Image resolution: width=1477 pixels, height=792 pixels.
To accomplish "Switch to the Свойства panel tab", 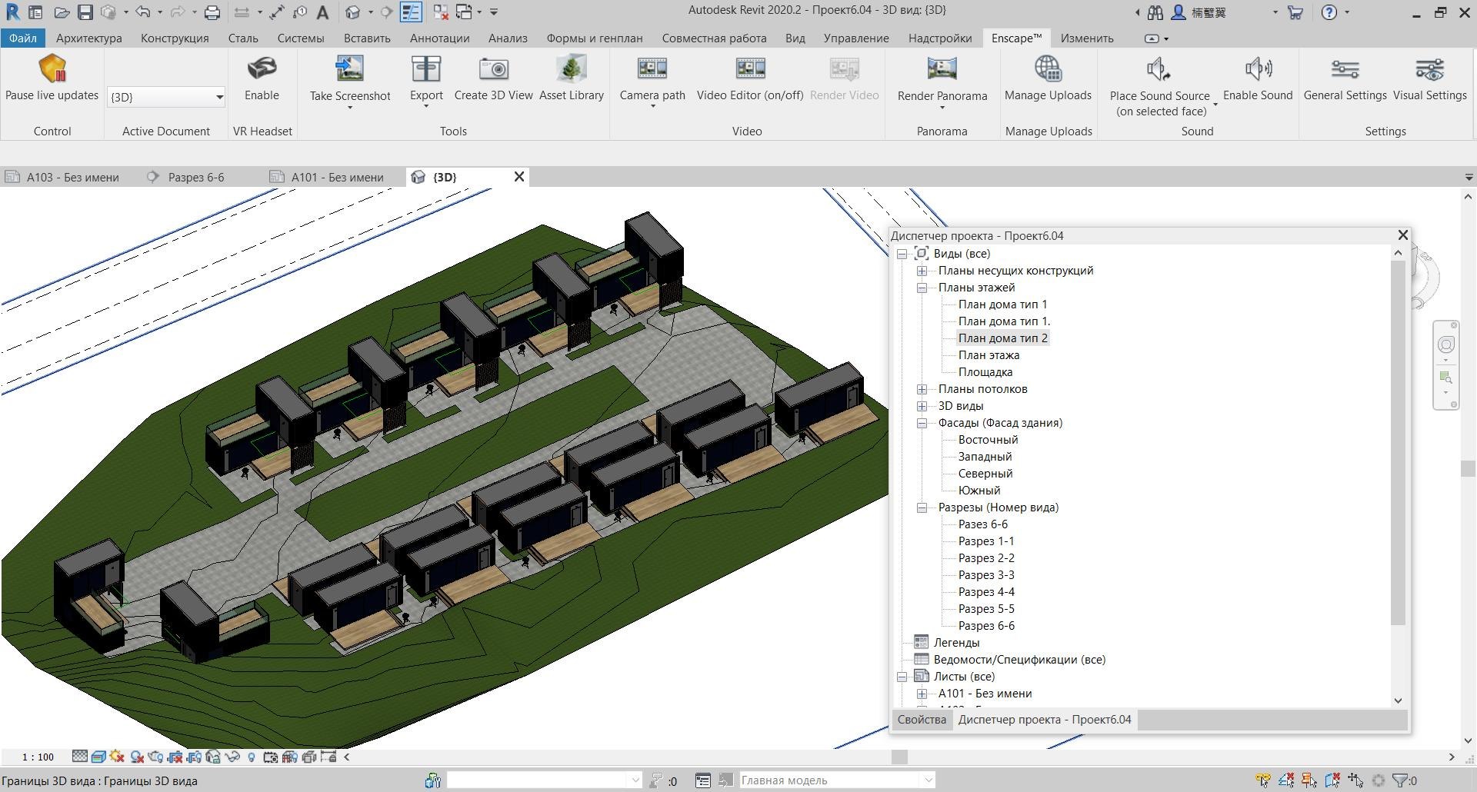I will [922, 720].
